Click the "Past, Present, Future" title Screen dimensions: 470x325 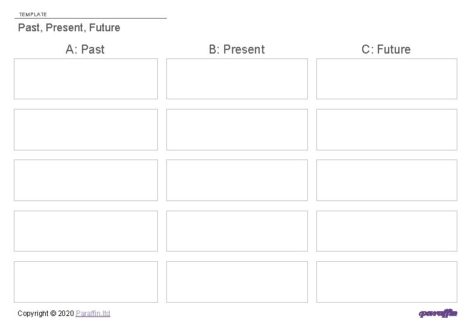pos(69,28)
